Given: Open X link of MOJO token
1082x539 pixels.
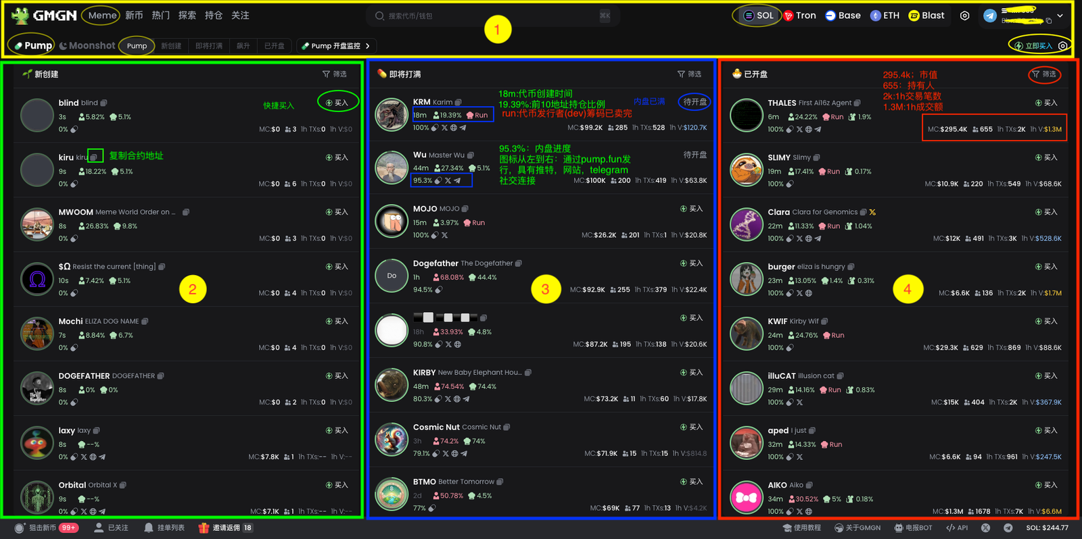Looking at the screenshot, I should [444, 235].
